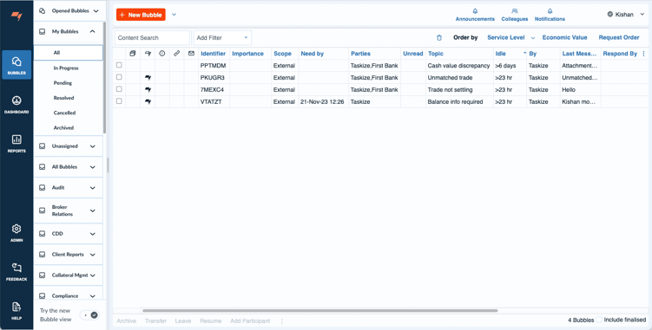Click the stack column header icon
652x330 pixels.
pos(133,54)
